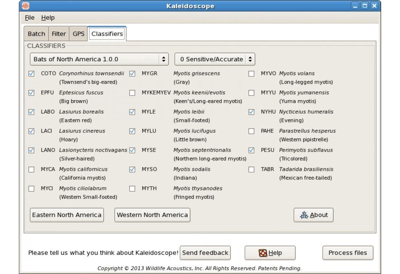Check the MYKEMYEV Keen's/Long-eared myotis box
Image resolution: width=400 pixels, height=274 pixels.
(x=132, y=93)
